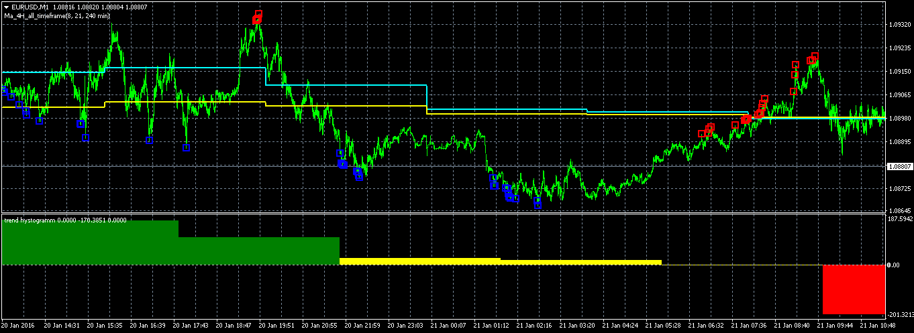Click the 1.09065 price axis label
Screen dimensions: 914x333
coord(899,94)
